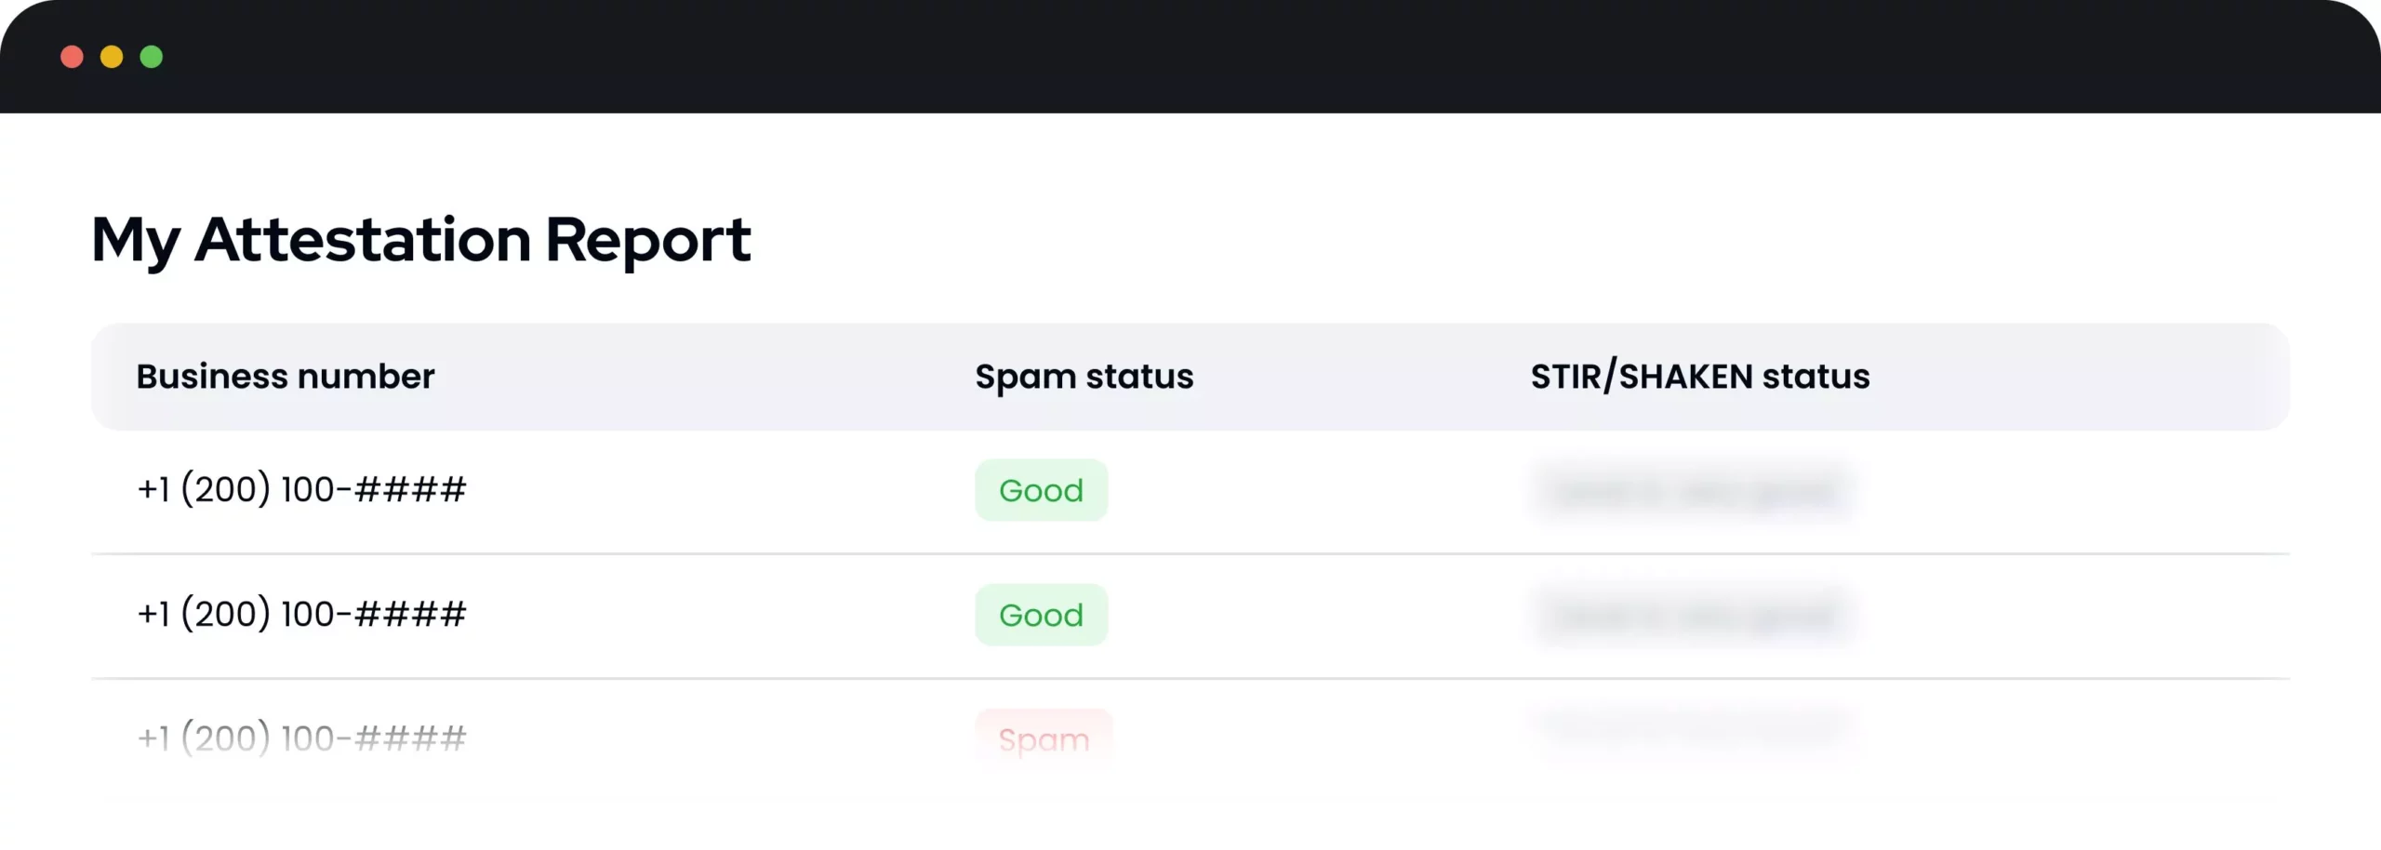Open the first phone number +1 (200) 100-####
This screenshot has height=850, width=2381.
point(301,490)
